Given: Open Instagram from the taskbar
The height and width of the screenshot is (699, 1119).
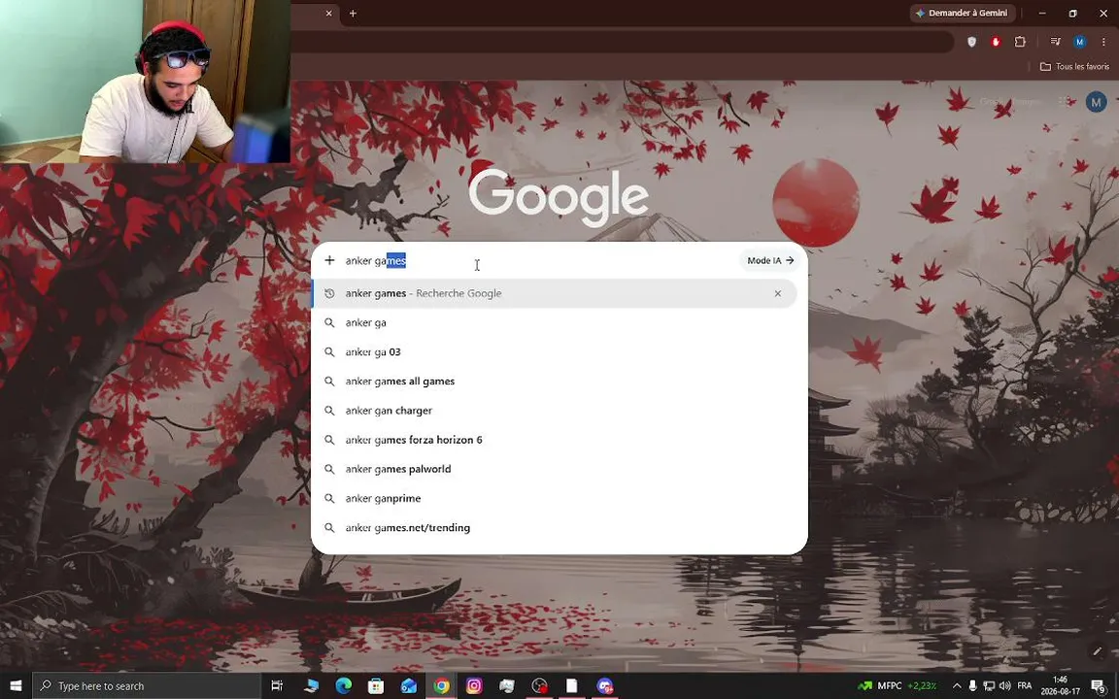Looking at the screenshot, I should 474,685.
